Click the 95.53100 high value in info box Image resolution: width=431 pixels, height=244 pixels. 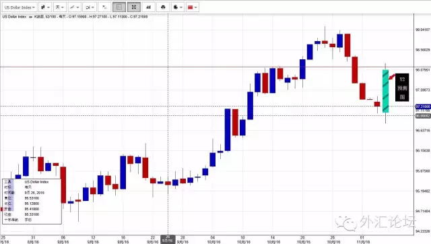point(32,198)
